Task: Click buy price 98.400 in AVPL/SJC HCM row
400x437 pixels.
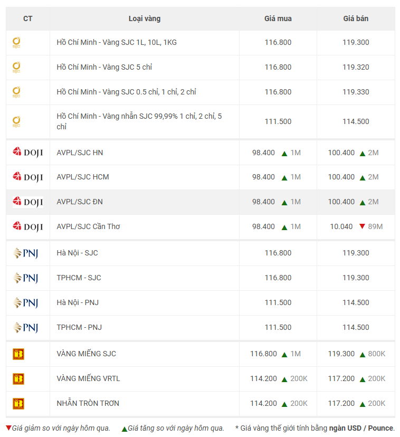Action: tap(263, 177)
